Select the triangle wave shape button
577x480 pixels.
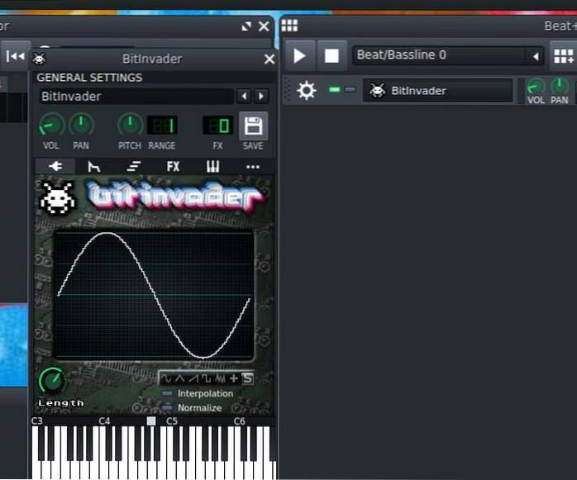pyautogui.click(x=179, y=378)
